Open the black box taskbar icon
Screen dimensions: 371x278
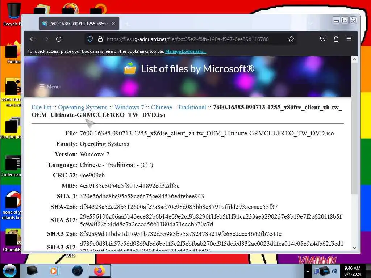point(32,271)
